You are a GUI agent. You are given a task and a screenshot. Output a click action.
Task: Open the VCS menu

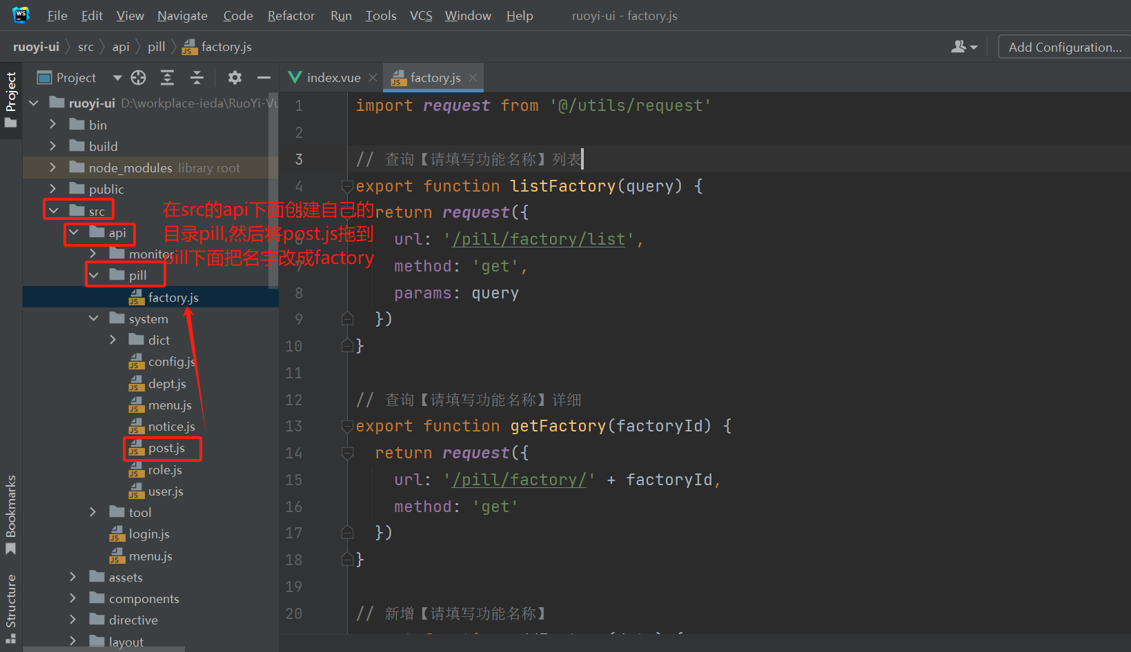pyautogui.click(x=421, y=15)
